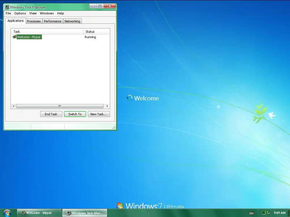Click the horizontal scrollbar left arrow
The image size is (290, 217).
tap(13, 106)
